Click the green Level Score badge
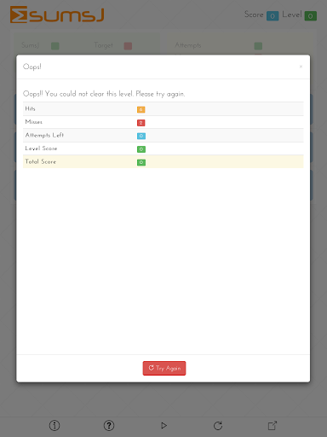 point(141,149)
